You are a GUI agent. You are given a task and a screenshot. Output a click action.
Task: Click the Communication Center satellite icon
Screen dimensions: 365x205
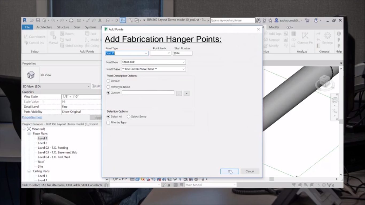click(x=264, y=20)
